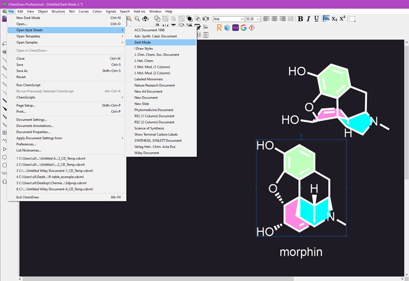Click Exit ChemDraw
Image resolution: width=409 pixels, height=281 pixels.
(x=66, y=197)
